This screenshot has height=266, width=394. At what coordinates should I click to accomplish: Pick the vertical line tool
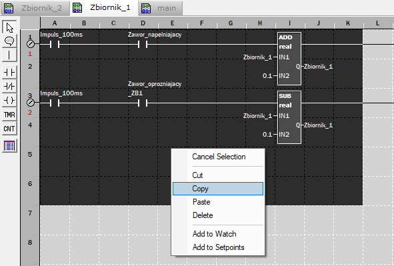pyautogui.click(x=9, y=55)
